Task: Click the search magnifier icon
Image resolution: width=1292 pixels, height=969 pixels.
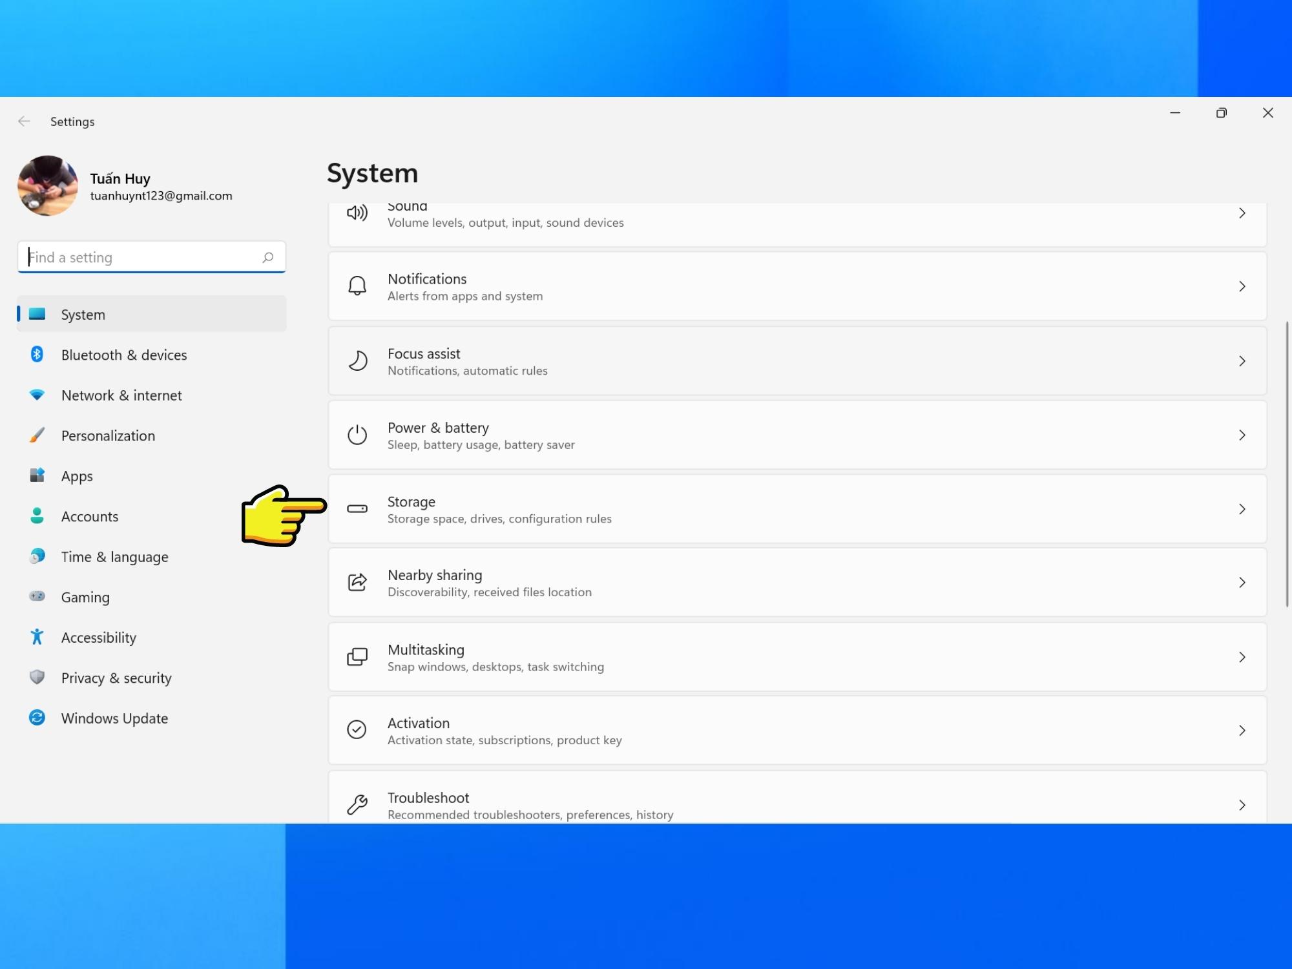Action: (268, 257)
